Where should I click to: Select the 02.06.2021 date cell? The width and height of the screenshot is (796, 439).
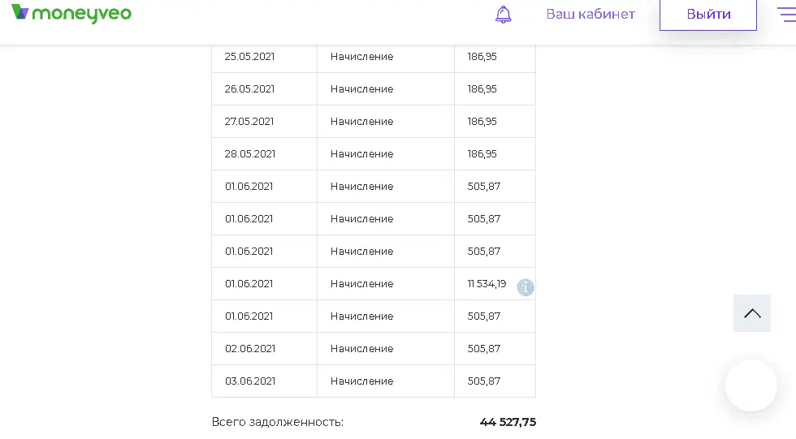click(x=250, y=349)
